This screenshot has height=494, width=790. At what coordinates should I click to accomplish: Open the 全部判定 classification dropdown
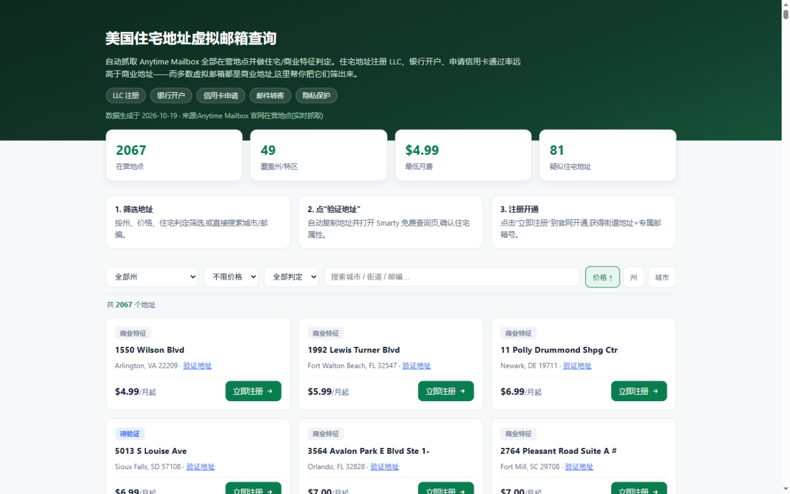[x=291, y=277]
